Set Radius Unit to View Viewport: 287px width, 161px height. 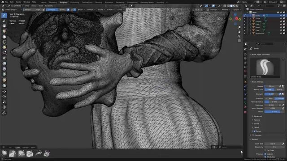click(270, 89)
